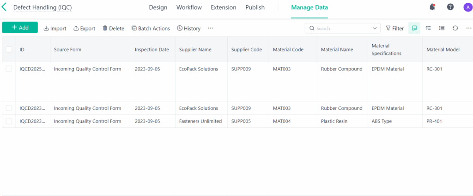Click the refresh data icon

click(x=455, y=28)
